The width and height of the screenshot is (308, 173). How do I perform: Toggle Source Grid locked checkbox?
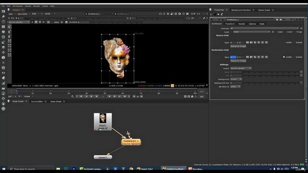(294, 42)
